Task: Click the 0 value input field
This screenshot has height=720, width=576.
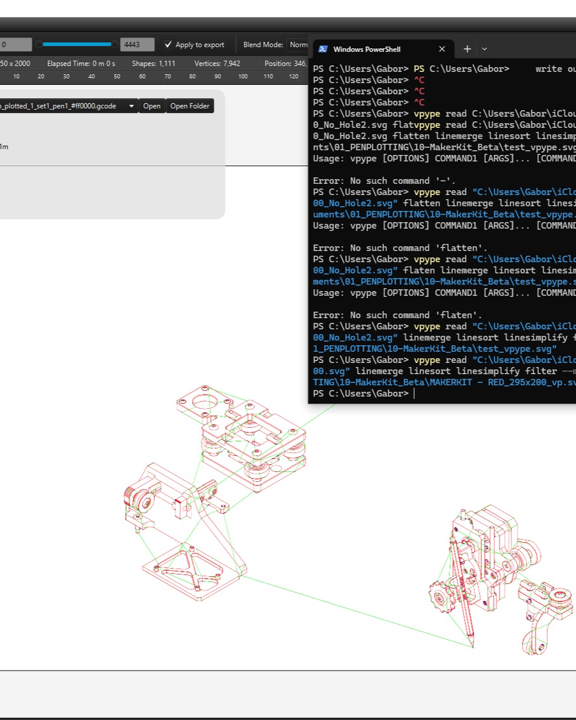Action: pos(16,44)
